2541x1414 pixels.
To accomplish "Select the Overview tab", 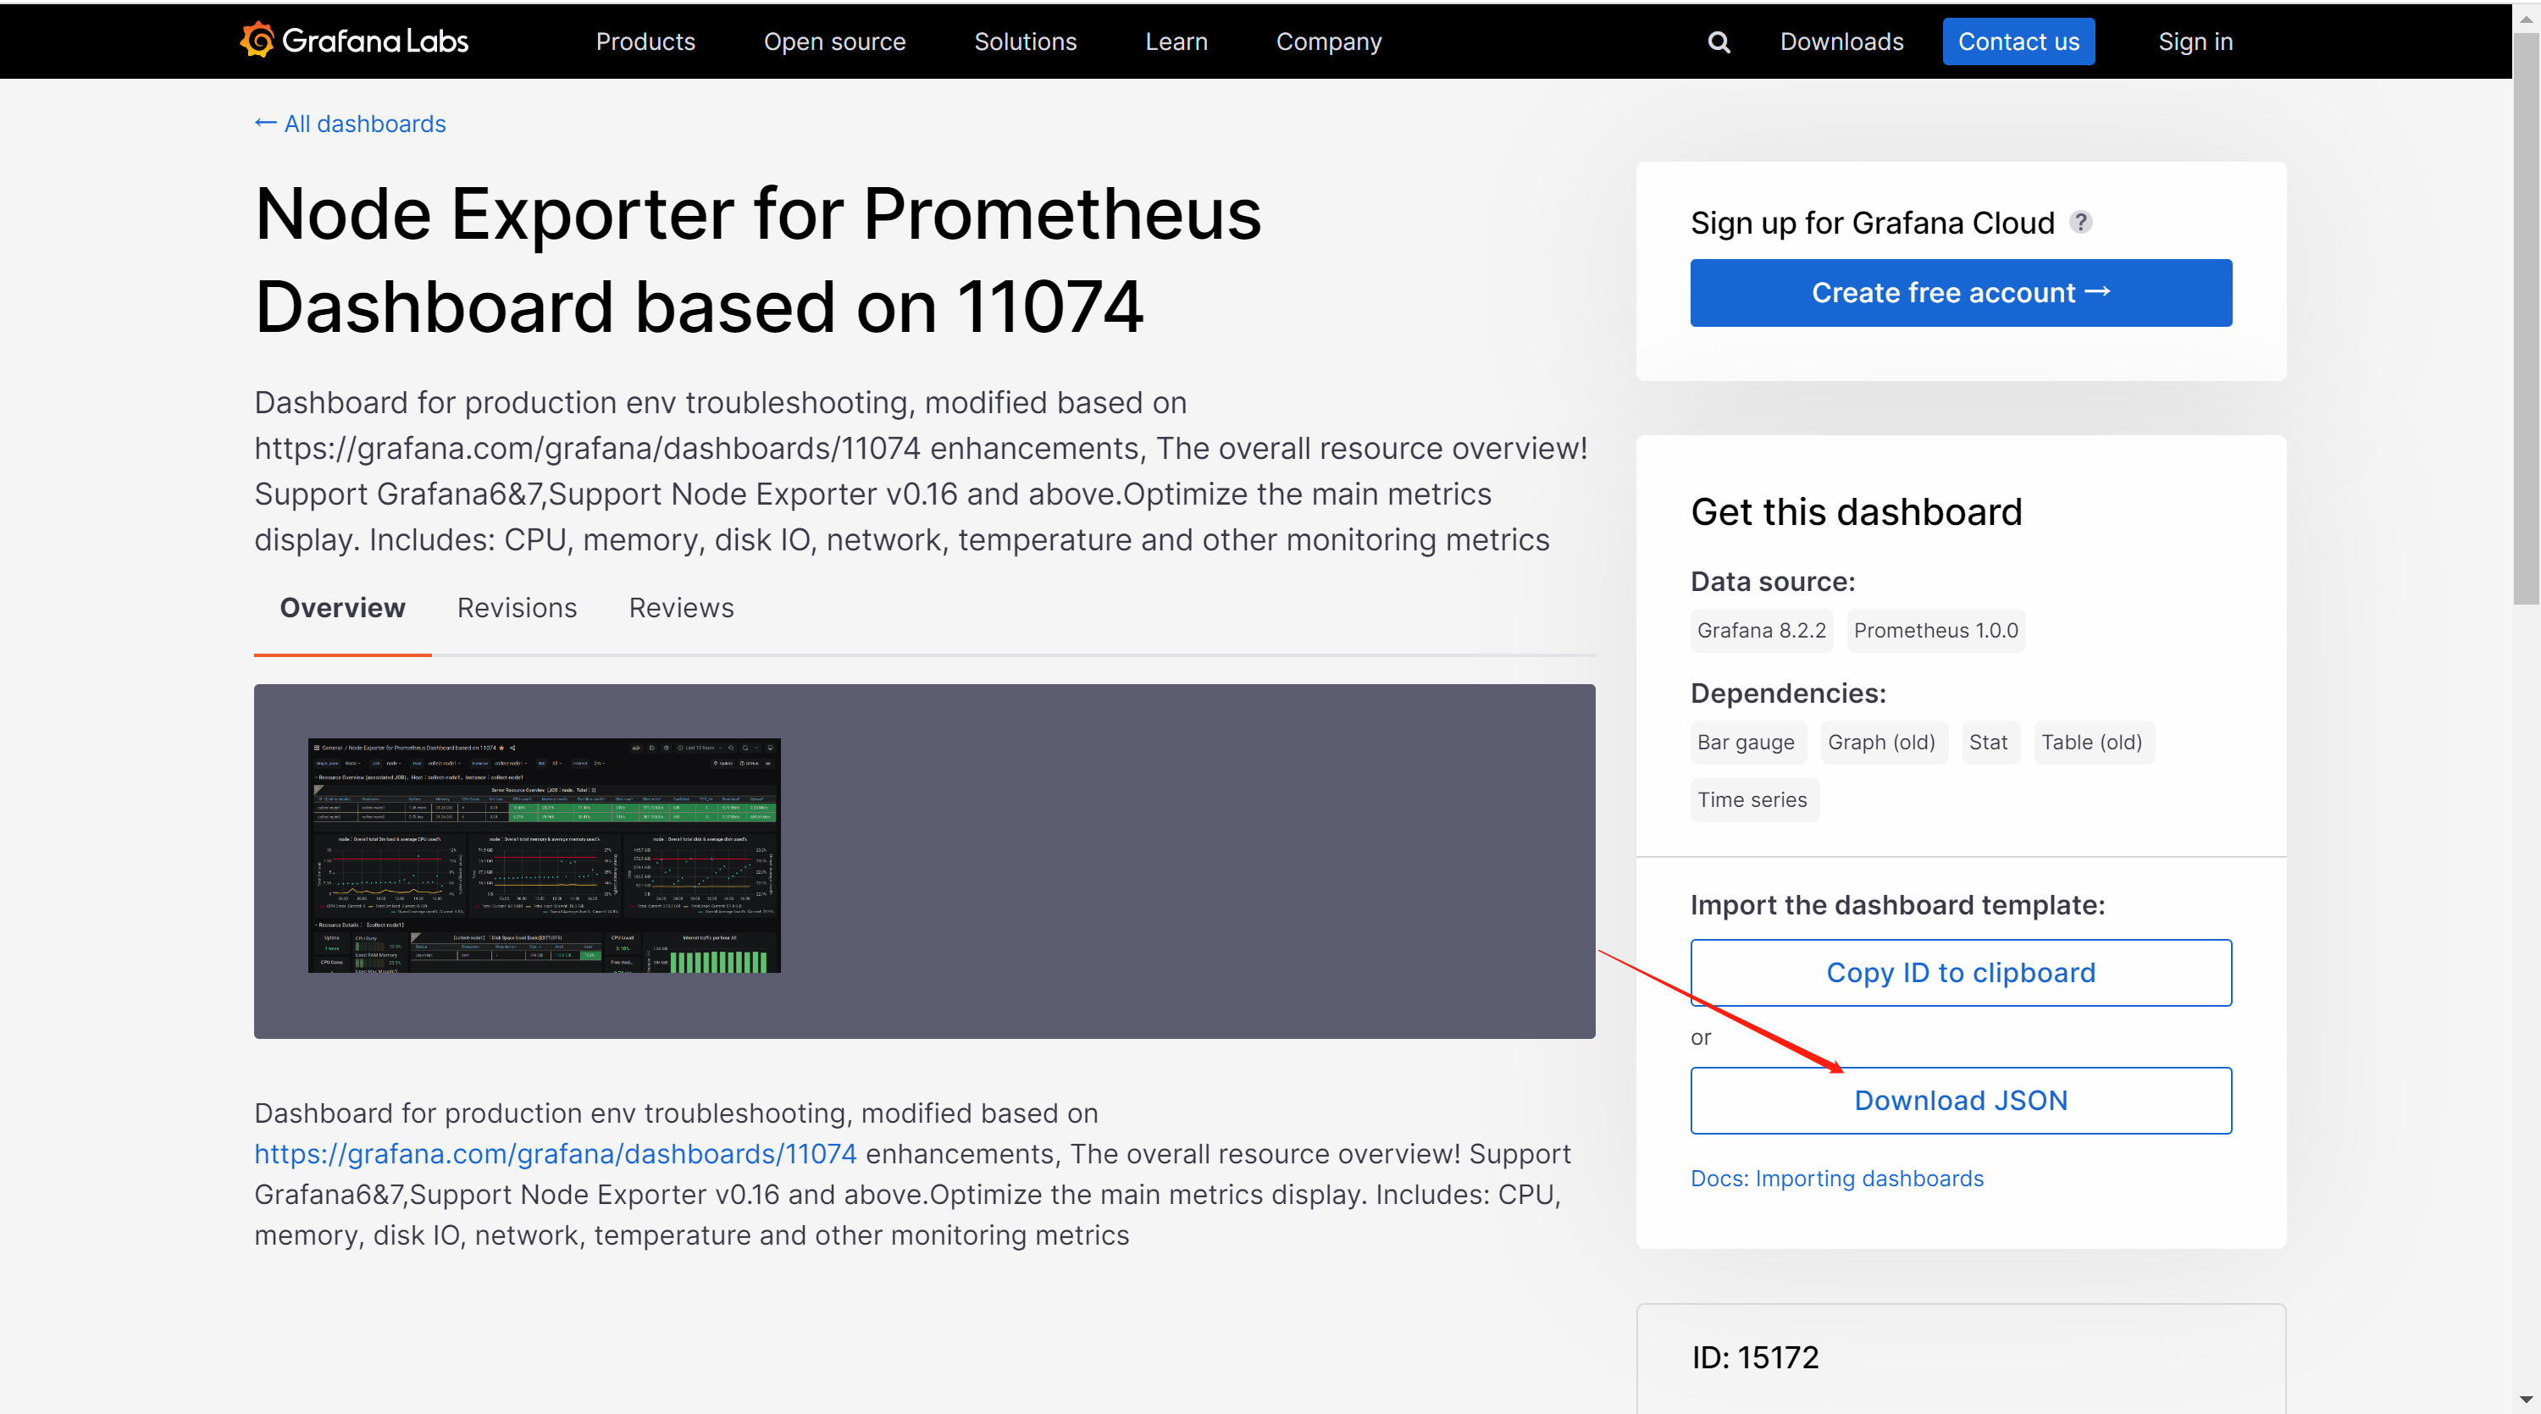I will [x=342, y=607].
